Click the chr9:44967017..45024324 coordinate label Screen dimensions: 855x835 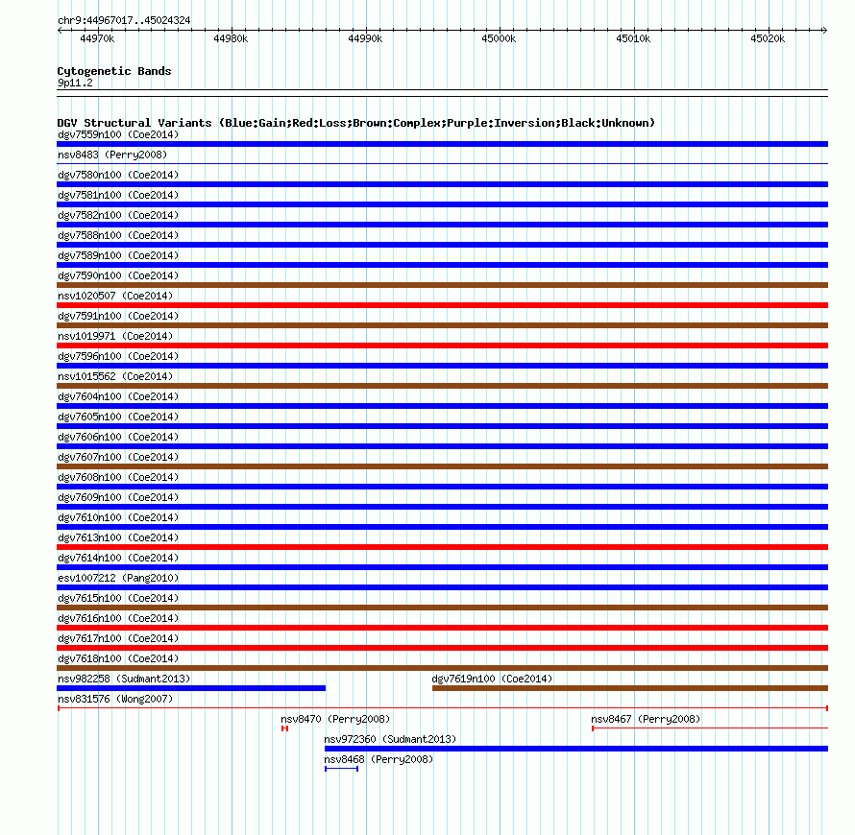124,20
